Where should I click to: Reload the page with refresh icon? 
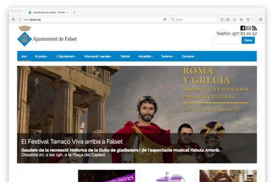[x=165, y=20]
